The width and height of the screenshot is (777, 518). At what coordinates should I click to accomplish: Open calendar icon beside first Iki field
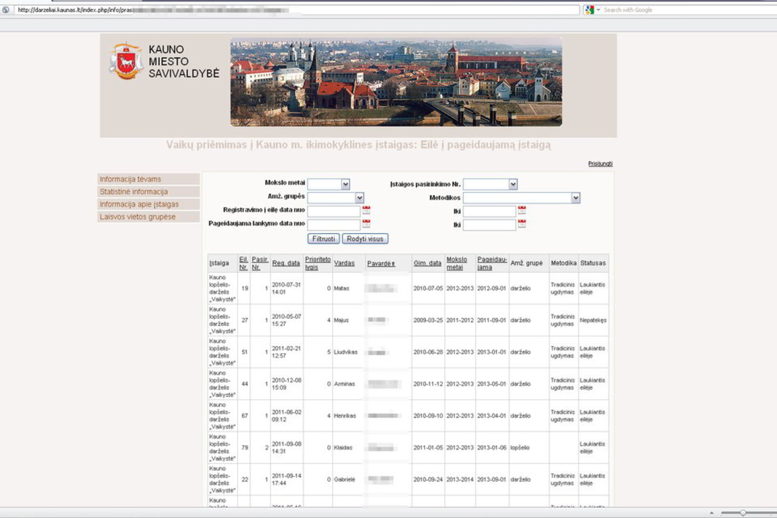click(522, 210)
